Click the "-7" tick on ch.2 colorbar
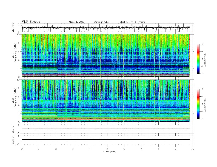The image size is (217, 167). click(x=202, y=119)
